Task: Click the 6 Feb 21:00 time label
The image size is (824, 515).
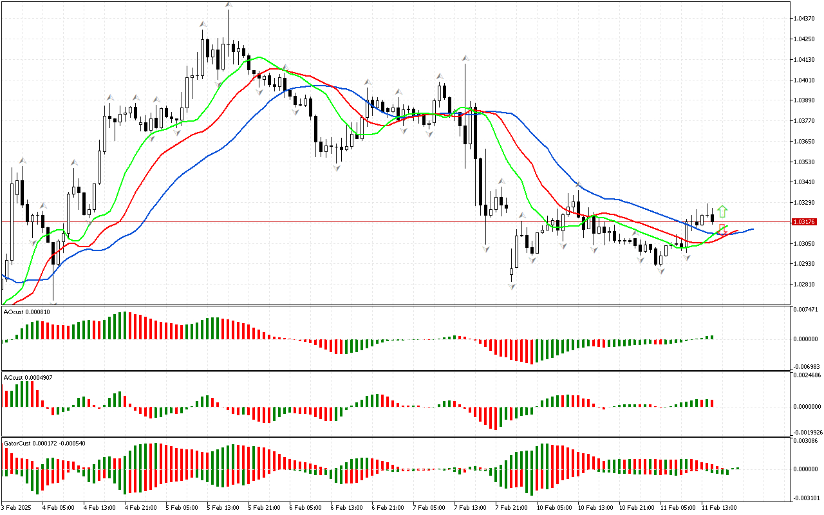Action: click(x=389, y=507)
